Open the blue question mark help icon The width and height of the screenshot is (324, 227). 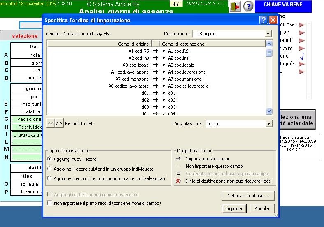tap(248, 7)
